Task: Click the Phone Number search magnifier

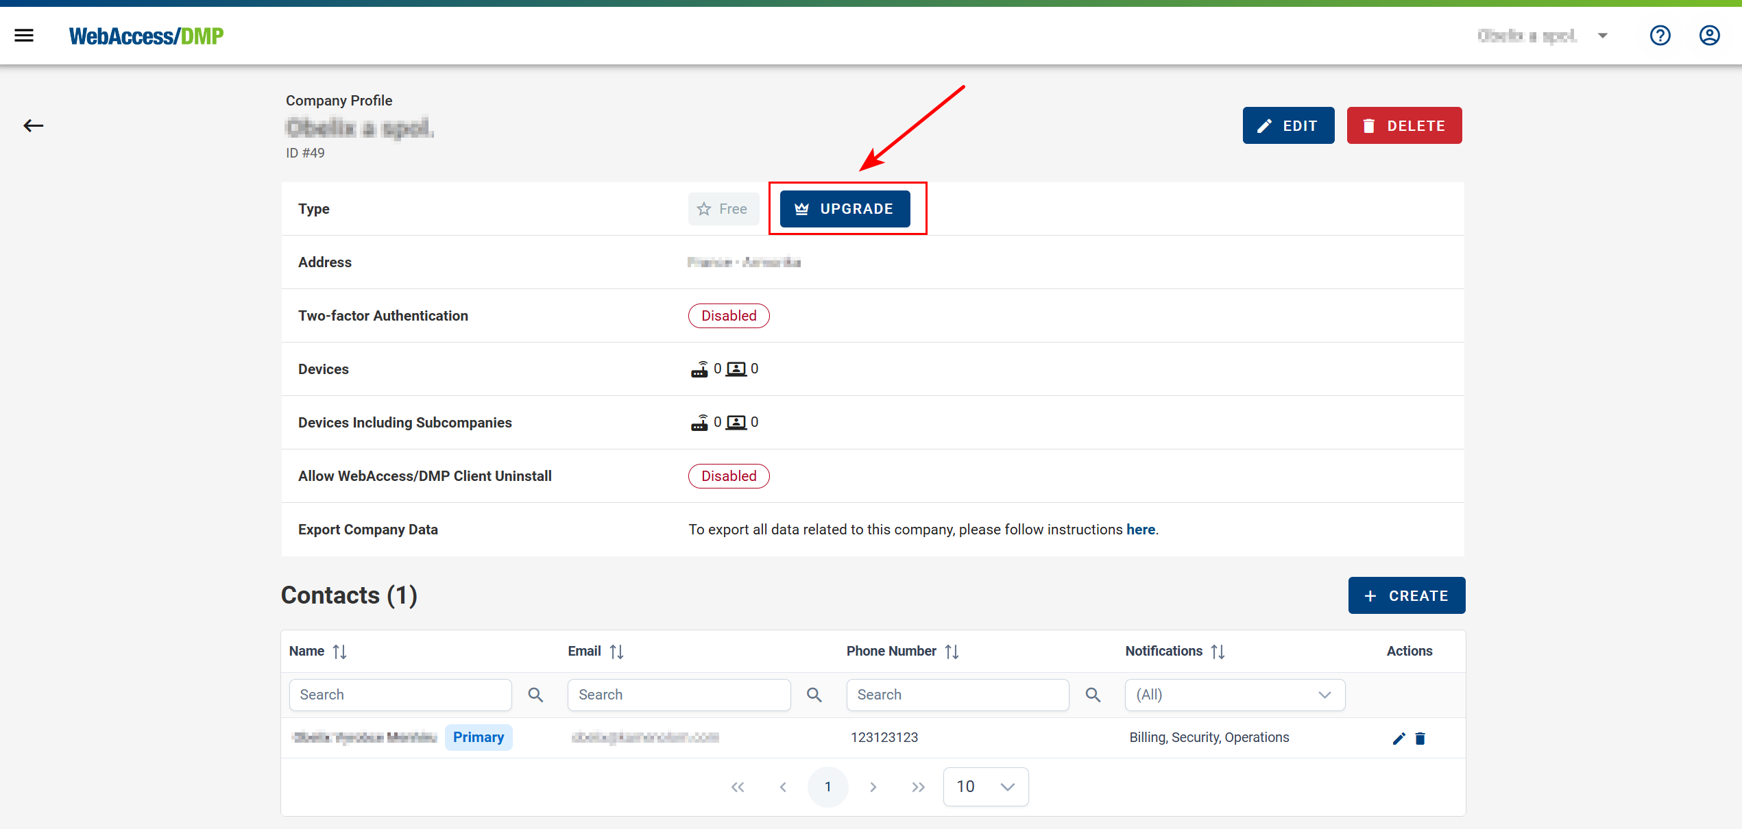Action: click(x=1093, y=695)
